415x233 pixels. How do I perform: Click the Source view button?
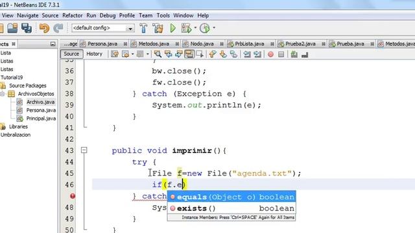point(71,54)
